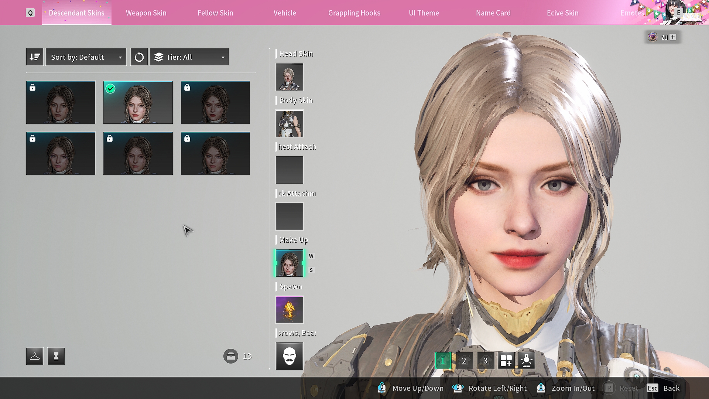Open the Tier: All dropdown
This screenshot has height=399, width=709.
[x=189, y=57]
